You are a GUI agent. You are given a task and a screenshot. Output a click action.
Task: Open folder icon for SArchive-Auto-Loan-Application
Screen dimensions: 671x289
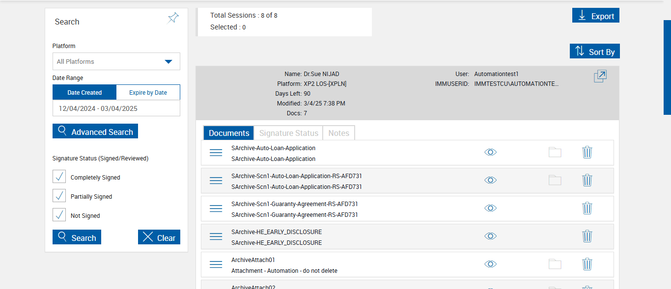555,153
